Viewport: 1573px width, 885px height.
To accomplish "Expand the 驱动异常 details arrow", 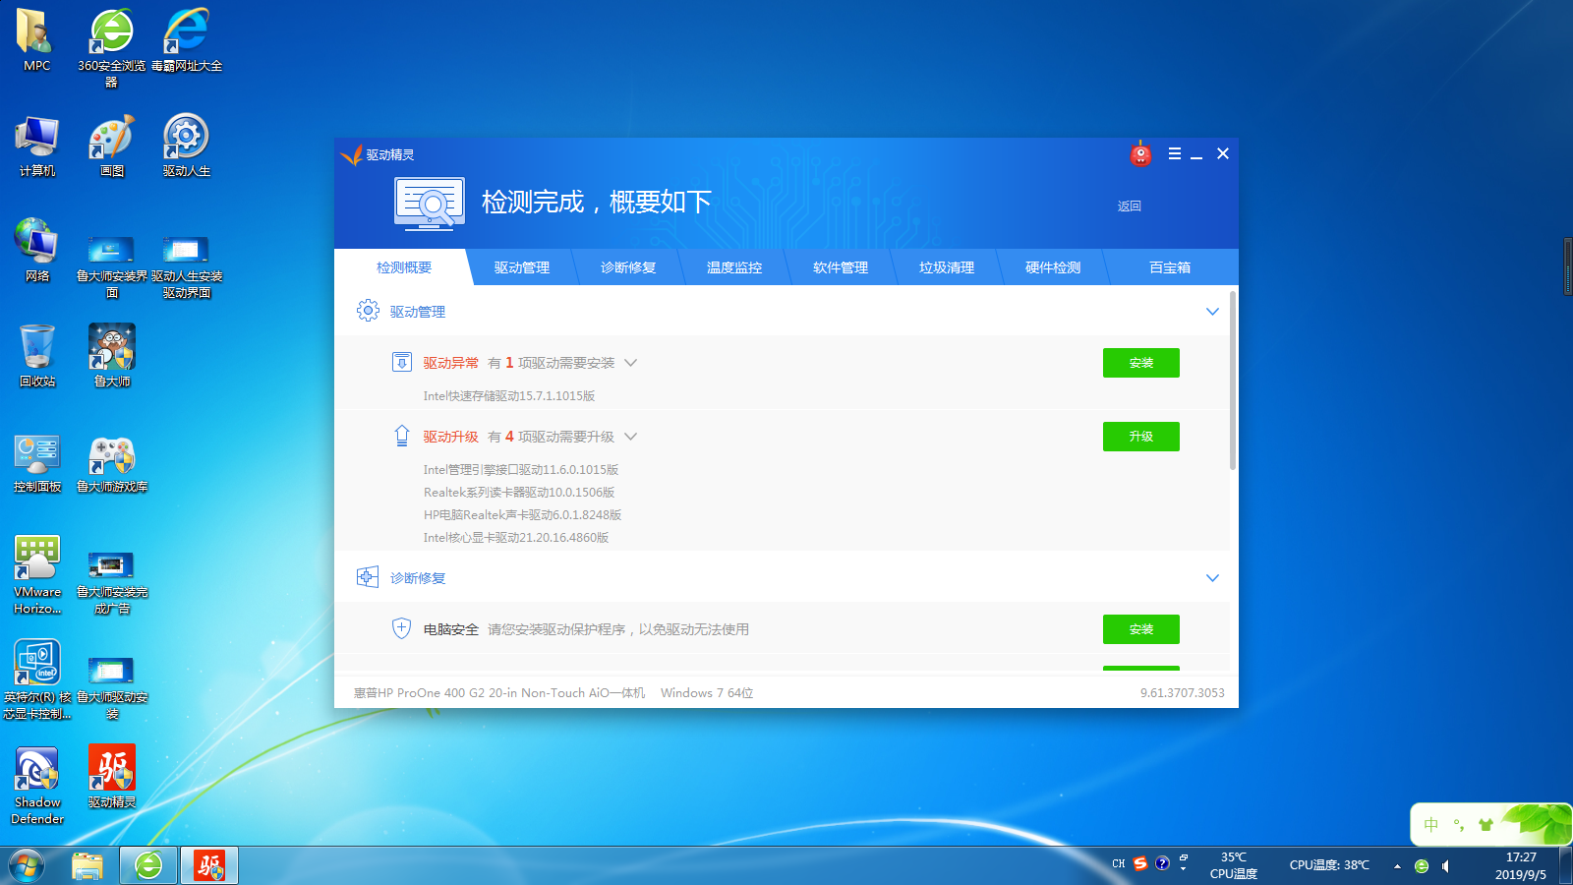I will point(631,363).
